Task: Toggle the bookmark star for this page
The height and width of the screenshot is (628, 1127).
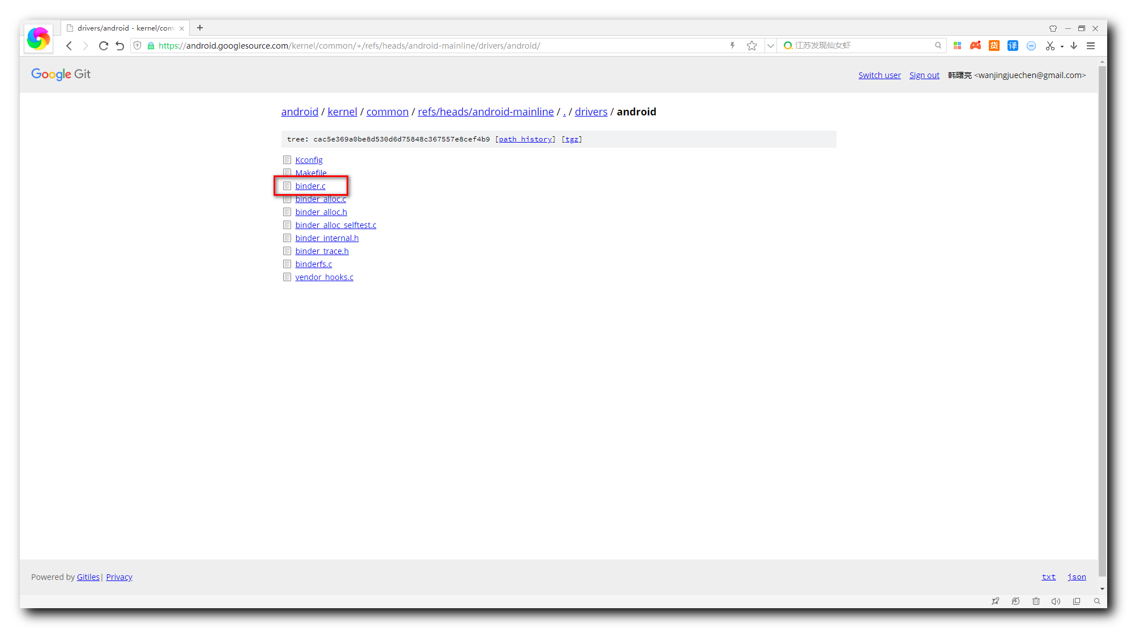Action: tap(752, 46)
